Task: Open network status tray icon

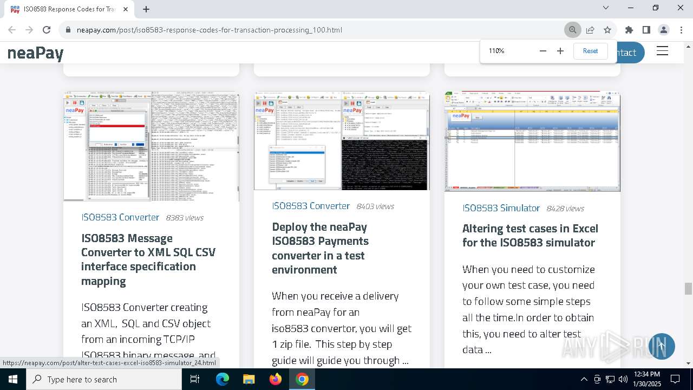Action: pyautogui.click(x=610, y=379)
